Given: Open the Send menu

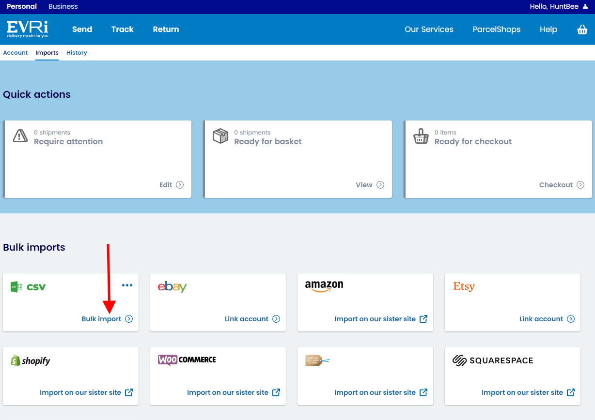Looking at the screenshot, I should pyautogui.click(x=82, y=30).
